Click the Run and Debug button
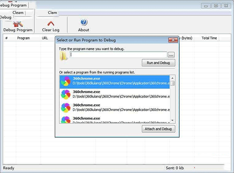 coord(158,63)
